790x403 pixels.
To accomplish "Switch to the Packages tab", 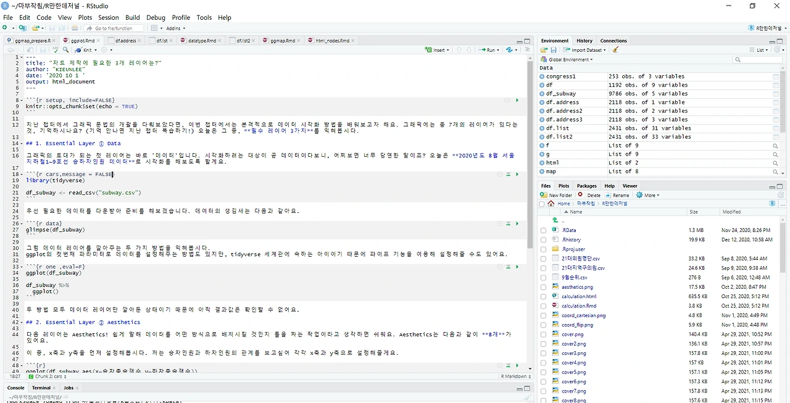I will pos(587,186).
